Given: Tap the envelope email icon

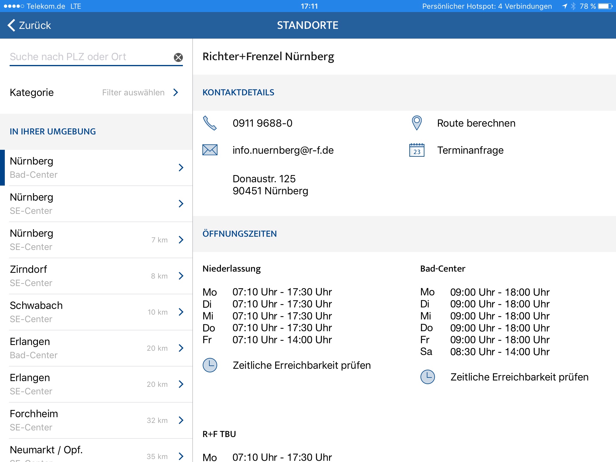Looking at the screenshot, I should [x=210, y=150].
